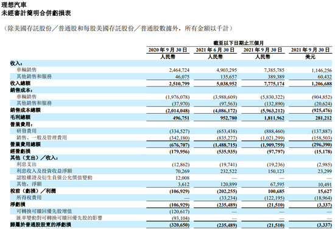Select total revenue value 5,038,952
Screen dimensions: 335x229
pyautogui.click(x=227, y=83)
